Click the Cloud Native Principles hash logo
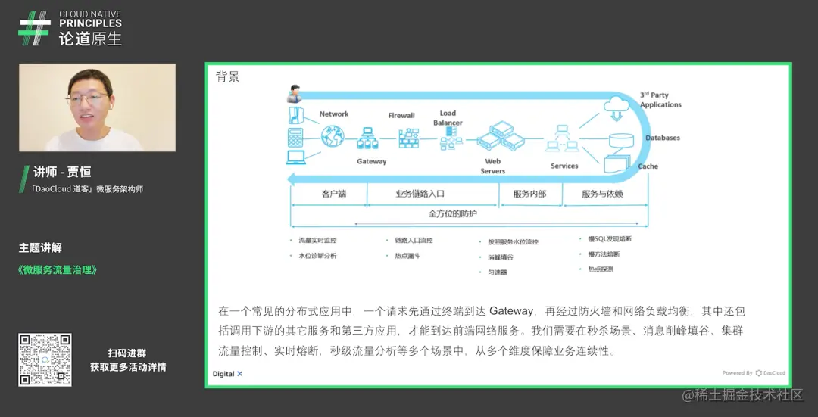The height and width of the screenshot is (417, 818). [x=34, y=28]
